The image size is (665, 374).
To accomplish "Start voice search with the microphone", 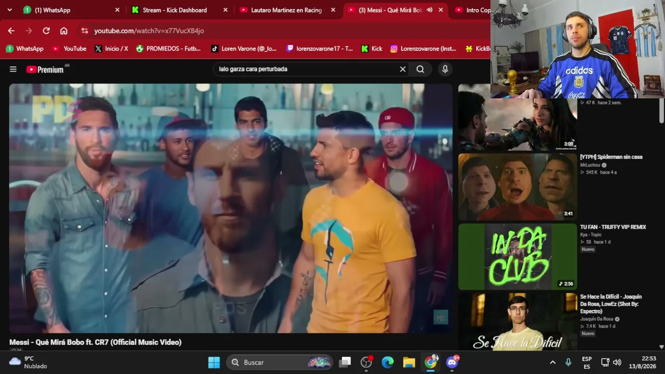I will tap(445, 69).
